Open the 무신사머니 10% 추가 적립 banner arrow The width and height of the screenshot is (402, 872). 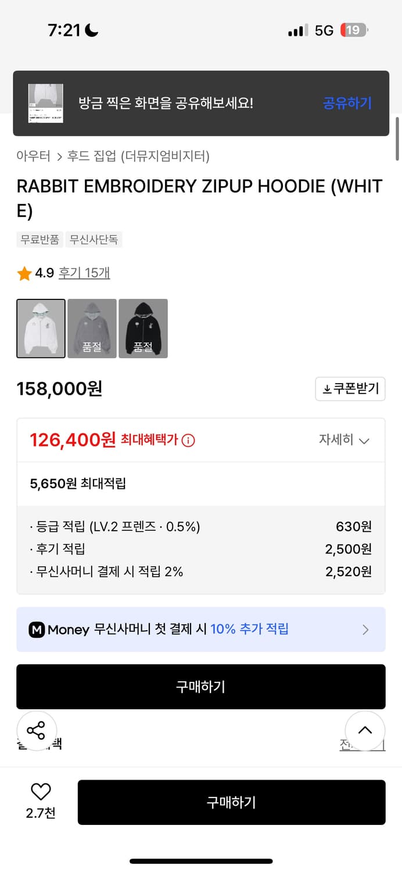[x=365, y=630]
